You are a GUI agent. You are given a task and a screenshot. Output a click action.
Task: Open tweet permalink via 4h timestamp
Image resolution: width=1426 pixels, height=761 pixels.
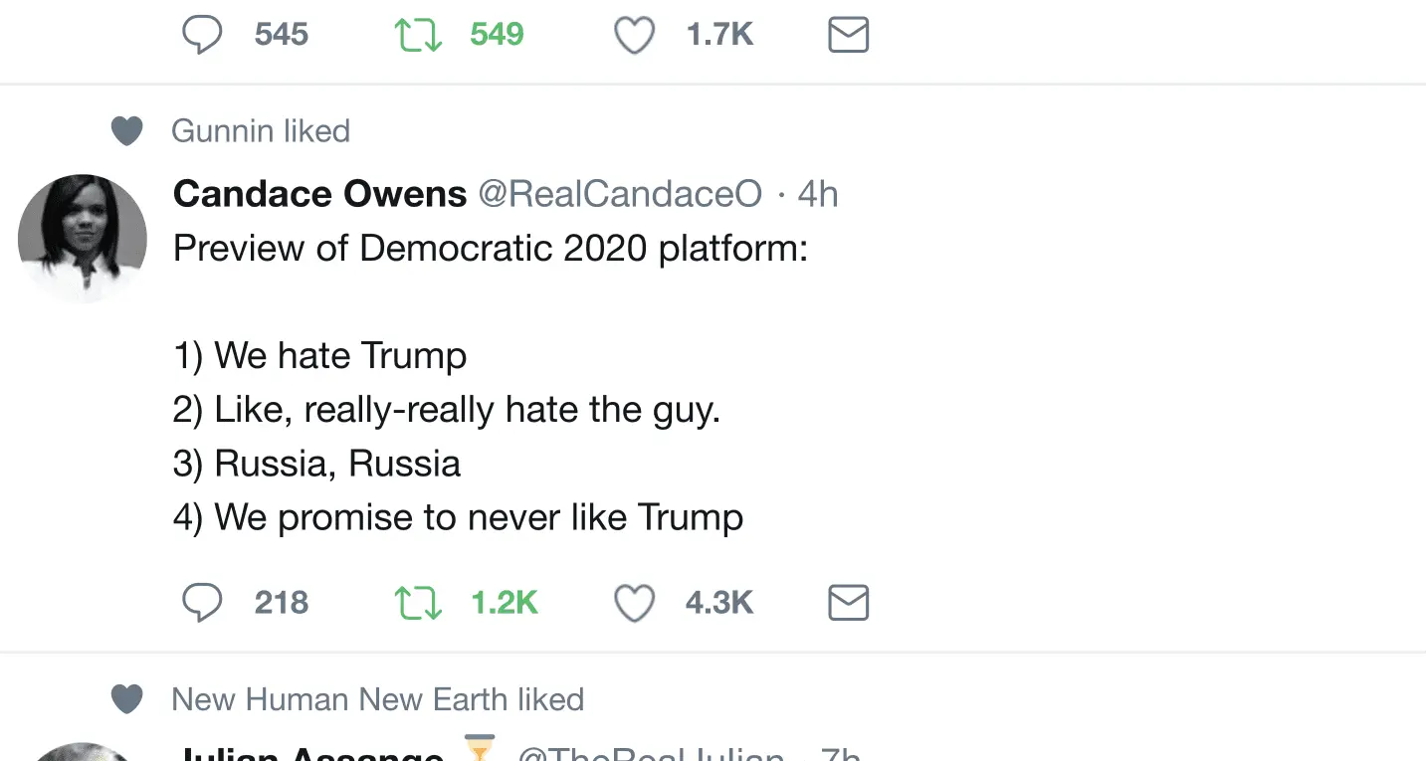click(x=818, y=194)
